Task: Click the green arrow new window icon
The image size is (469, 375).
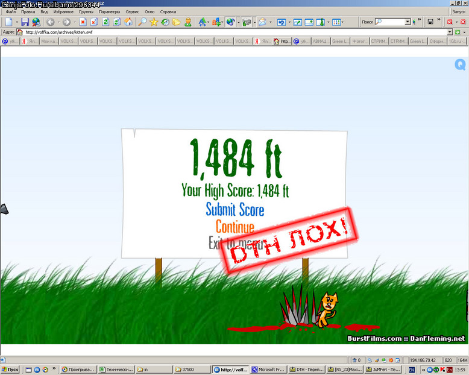Action: click(x=298, y=22)
